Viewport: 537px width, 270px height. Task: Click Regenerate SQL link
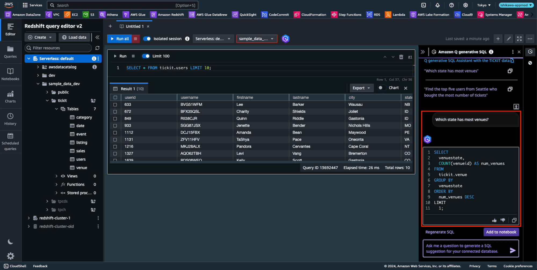(440, 232)
